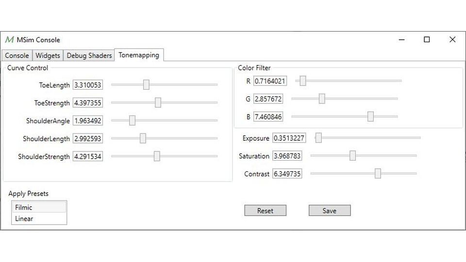Click the ShoulderAngle value field
This screenshot has width=466, height=262.
(88, 121)
